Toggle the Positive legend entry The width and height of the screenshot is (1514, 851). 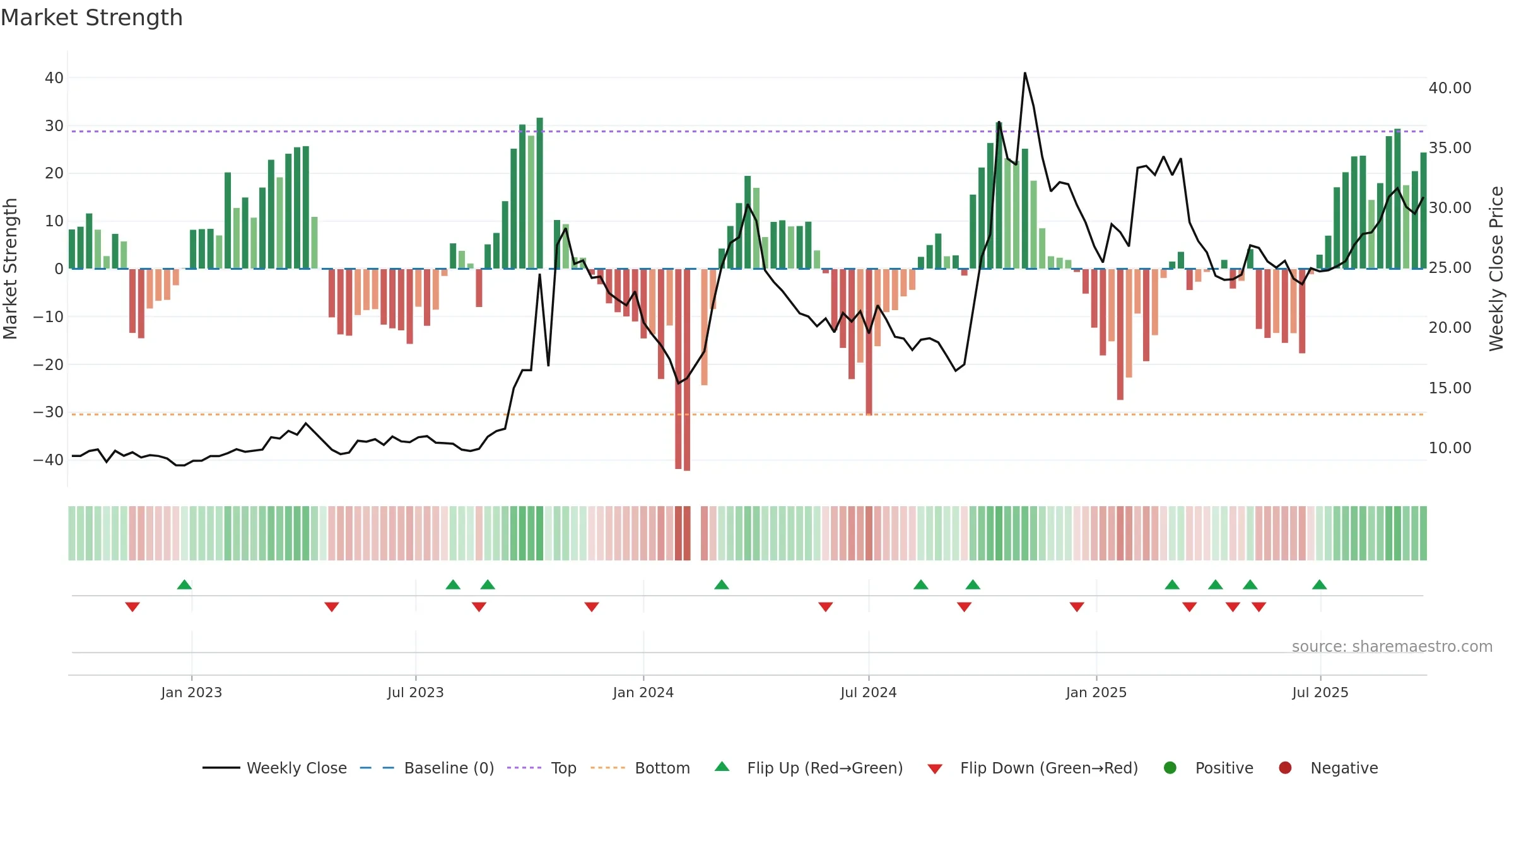pyautogui.click(x=1208, y=768)
